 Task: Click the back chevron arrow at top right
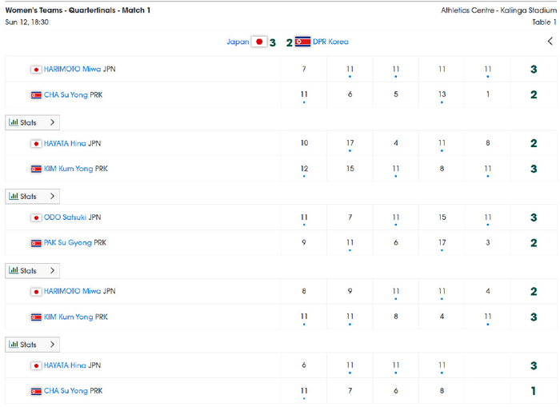pyautogui.click(x=550, y=42)
